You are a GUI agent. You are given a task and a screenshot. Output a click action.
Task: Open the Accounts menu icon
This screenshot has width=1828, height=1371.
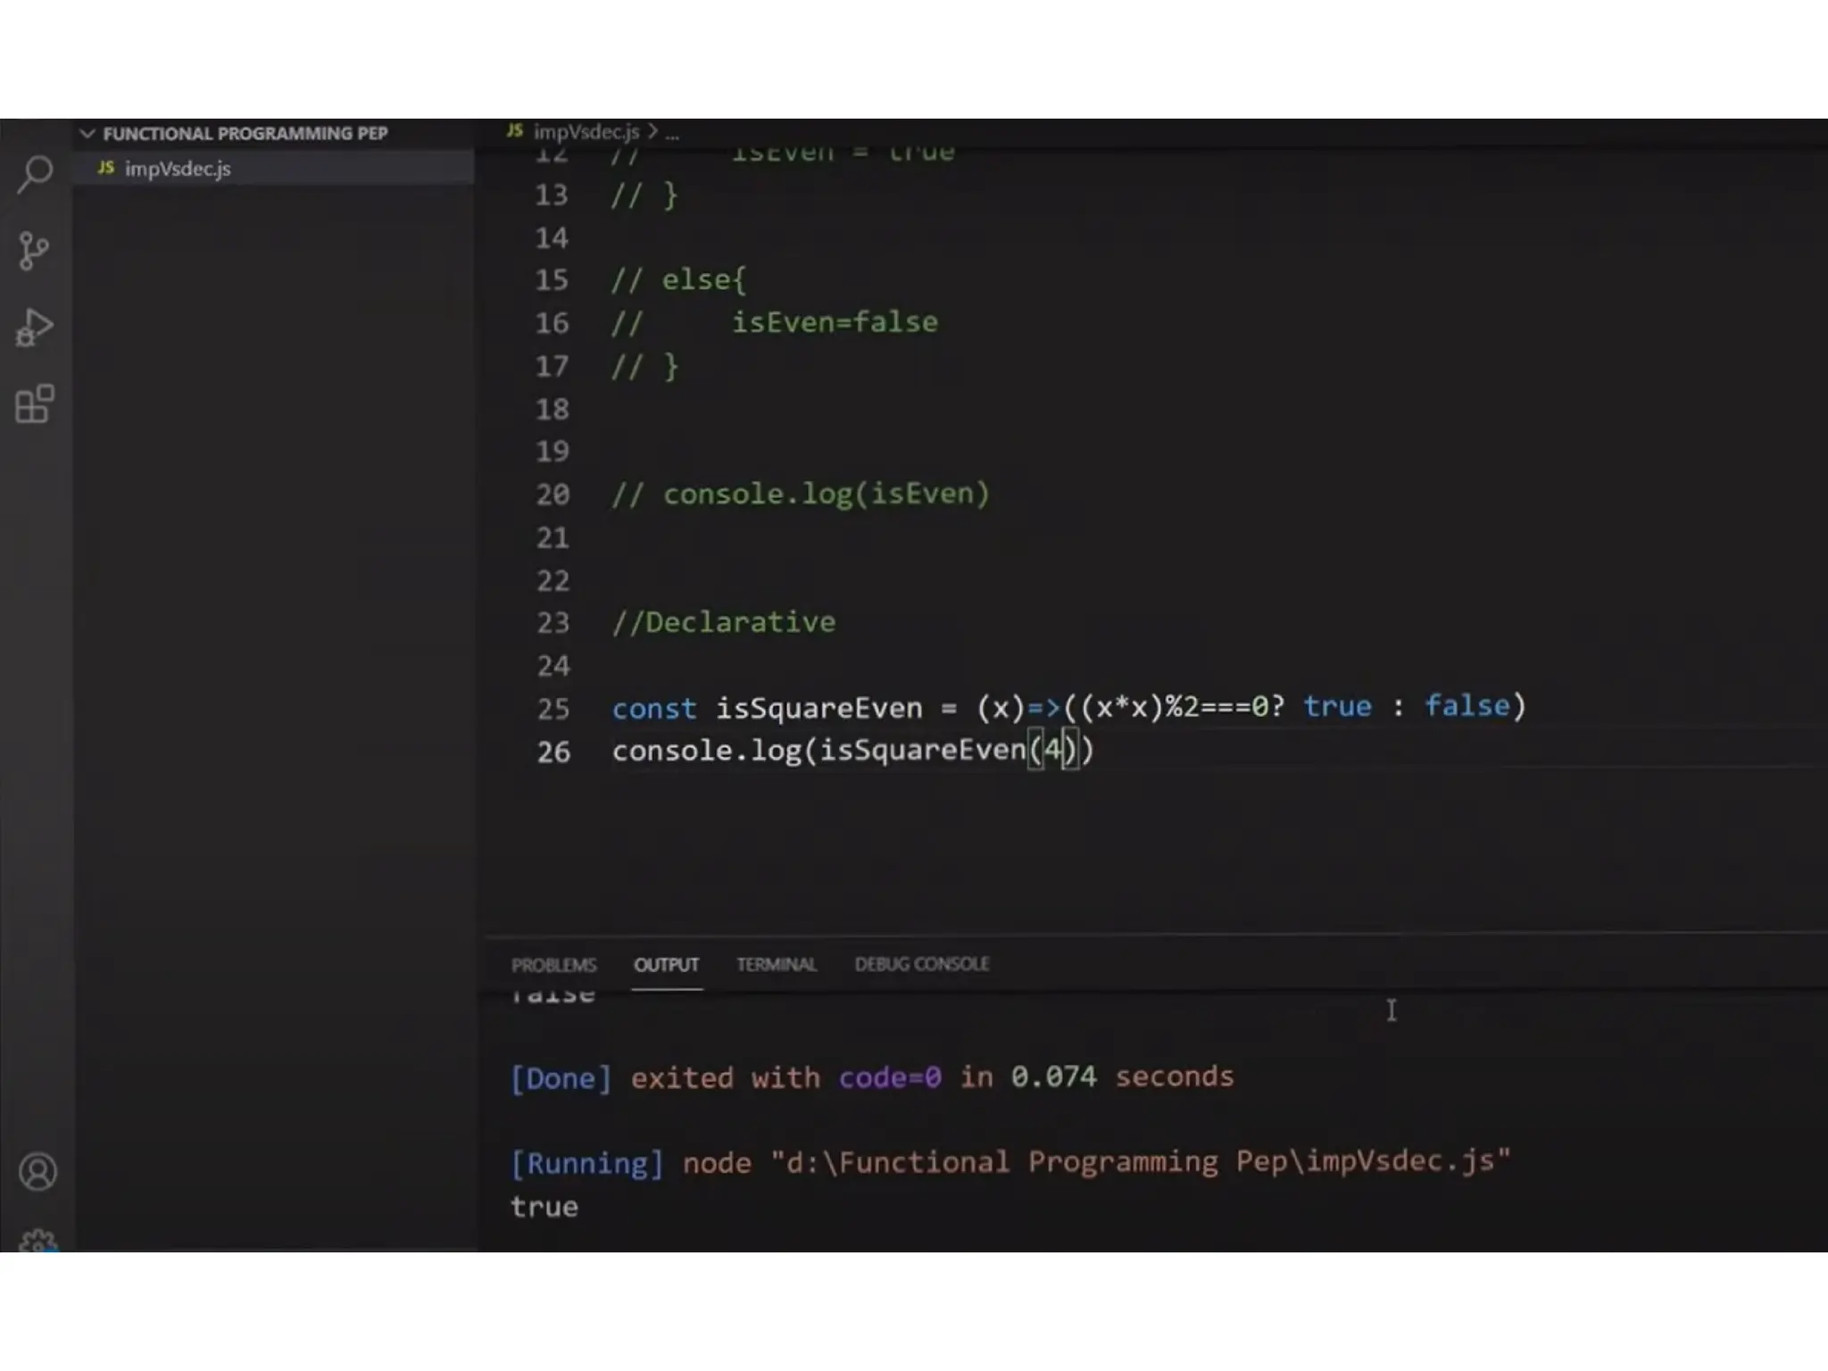pos(37,1171)
